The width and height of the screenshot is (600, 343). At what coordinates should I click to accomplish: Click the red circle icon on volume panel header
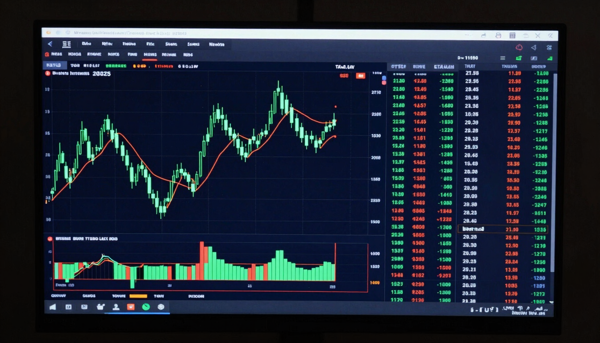pos(50,239)
